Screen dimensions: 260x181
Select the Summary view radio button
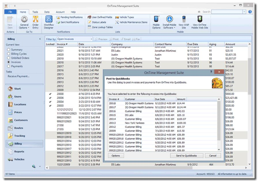click(x=9, y=50)
